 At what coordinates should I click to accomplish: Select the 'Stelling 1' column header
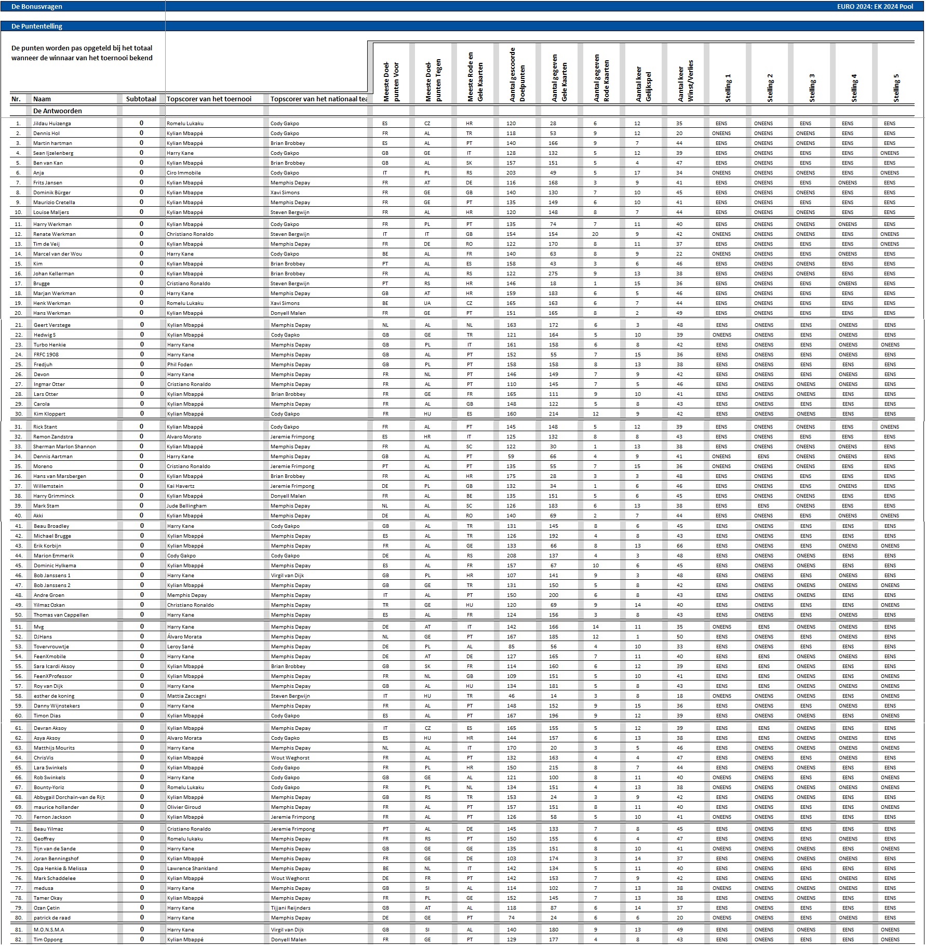728,88
